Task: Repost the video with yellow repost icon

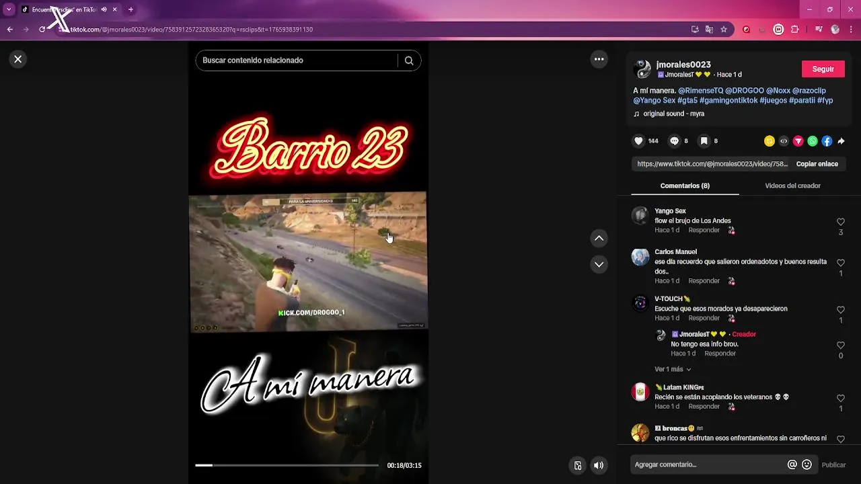Action: tap(770, 141)
